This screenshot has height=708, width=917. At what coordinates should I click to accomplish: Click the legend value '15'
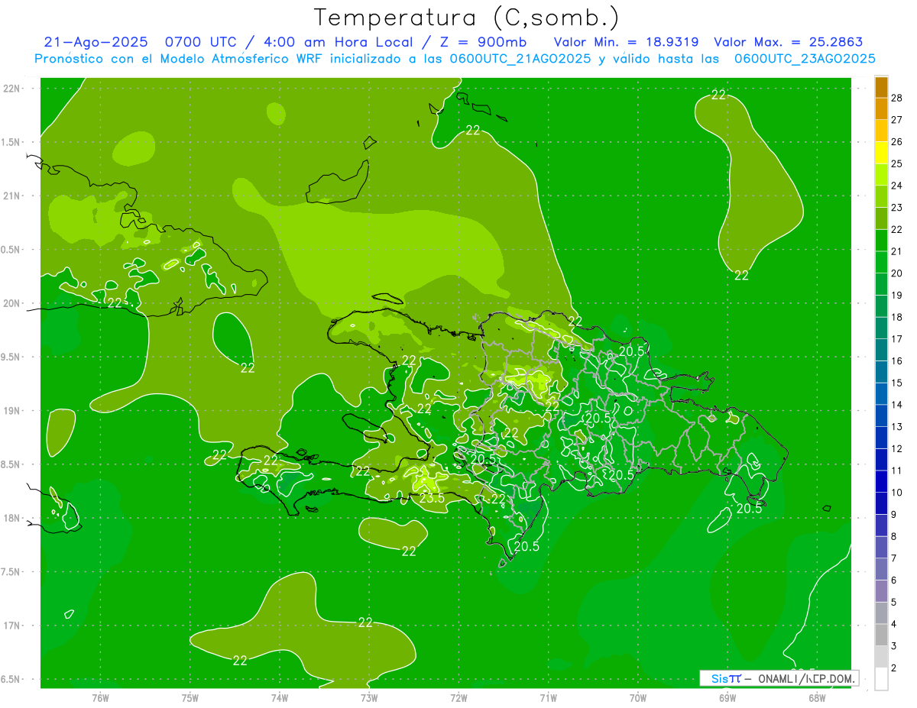tap(897, 383)
